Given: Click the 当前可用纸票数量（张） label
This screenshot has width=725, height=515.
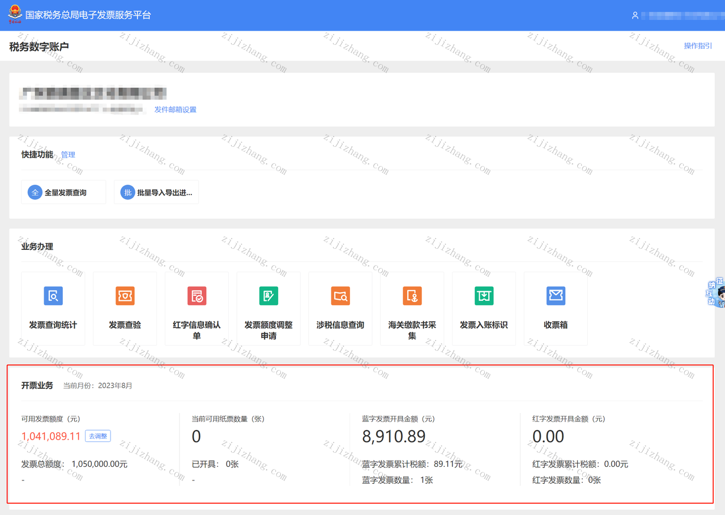Looking at the screenshot, I should click(x=228, y=419).
